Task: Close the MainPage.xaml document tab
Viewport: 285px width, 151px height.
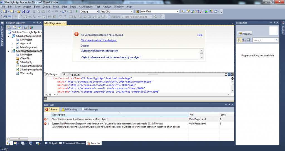Action: coord(64,23)
